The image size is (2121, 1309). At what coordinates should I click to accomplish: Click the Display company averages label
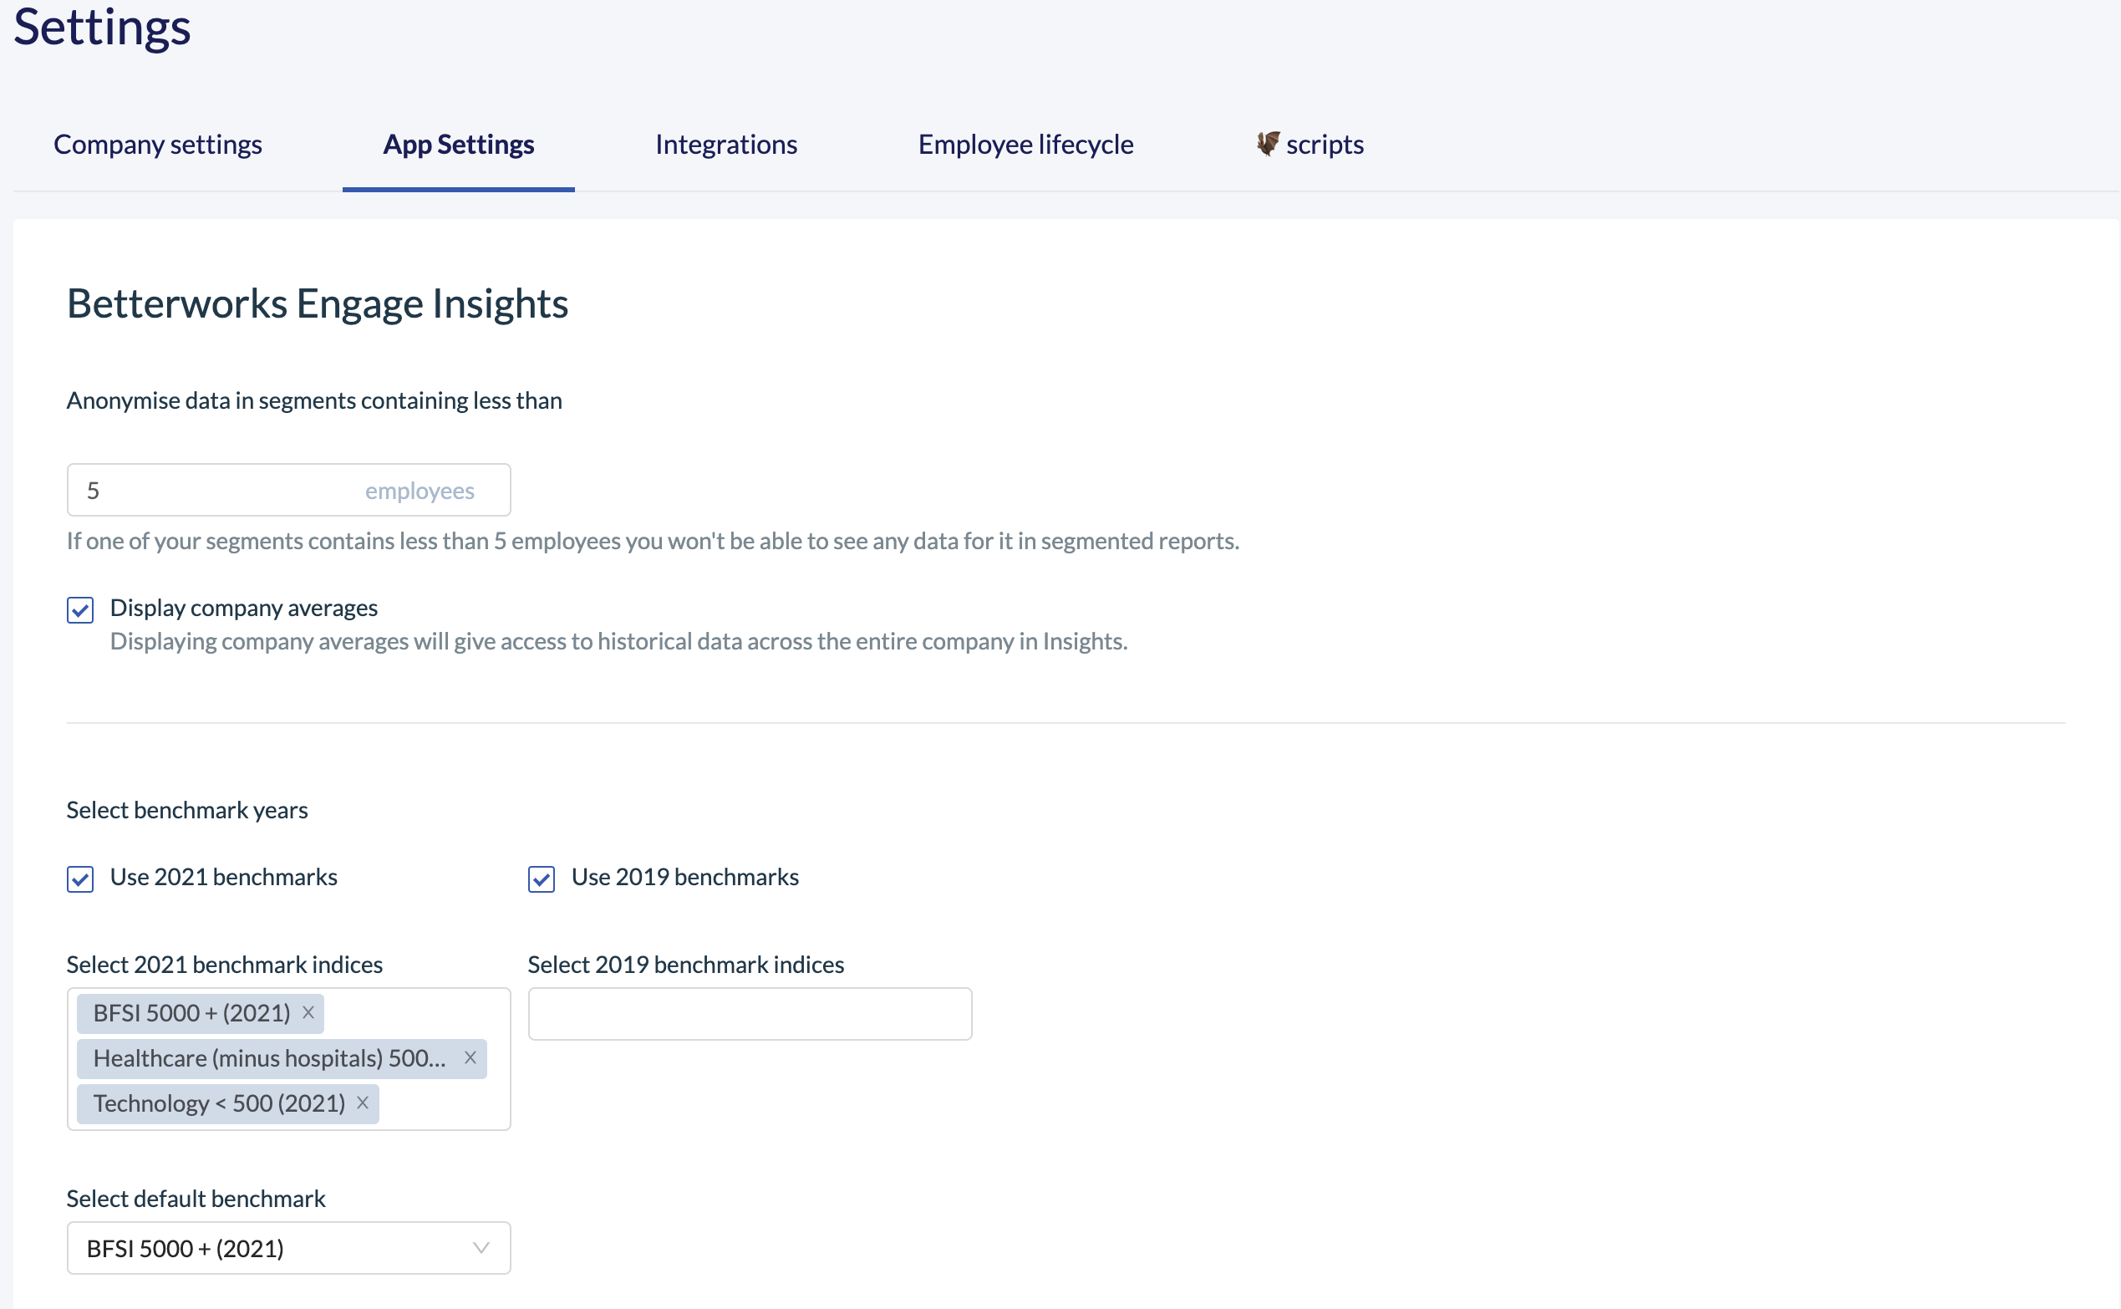click(244, 608)
